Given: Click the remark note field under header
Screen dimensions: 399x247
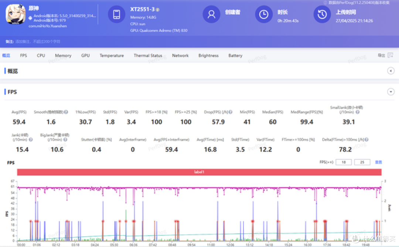Looking at the screenshot, I should click(38, 41).
